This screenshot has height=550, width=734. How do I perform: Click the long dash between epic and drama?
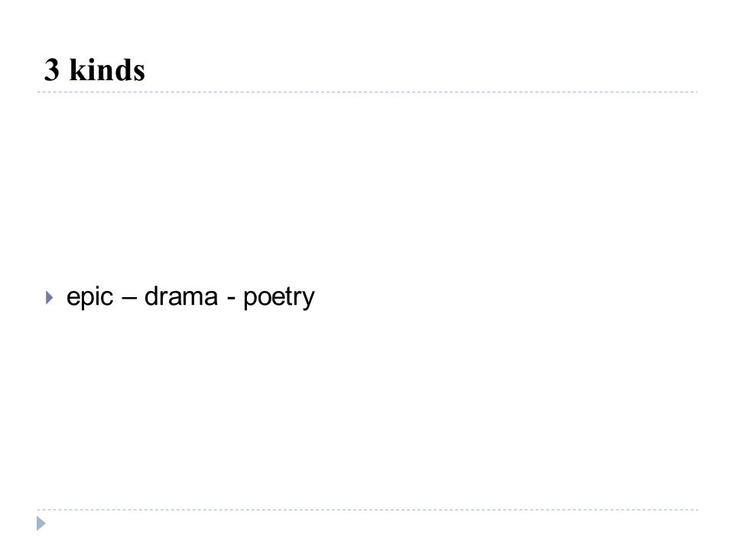[x=128, y=299]
